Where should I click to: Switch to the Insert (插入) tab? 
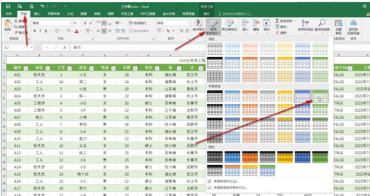click(37, 14)
